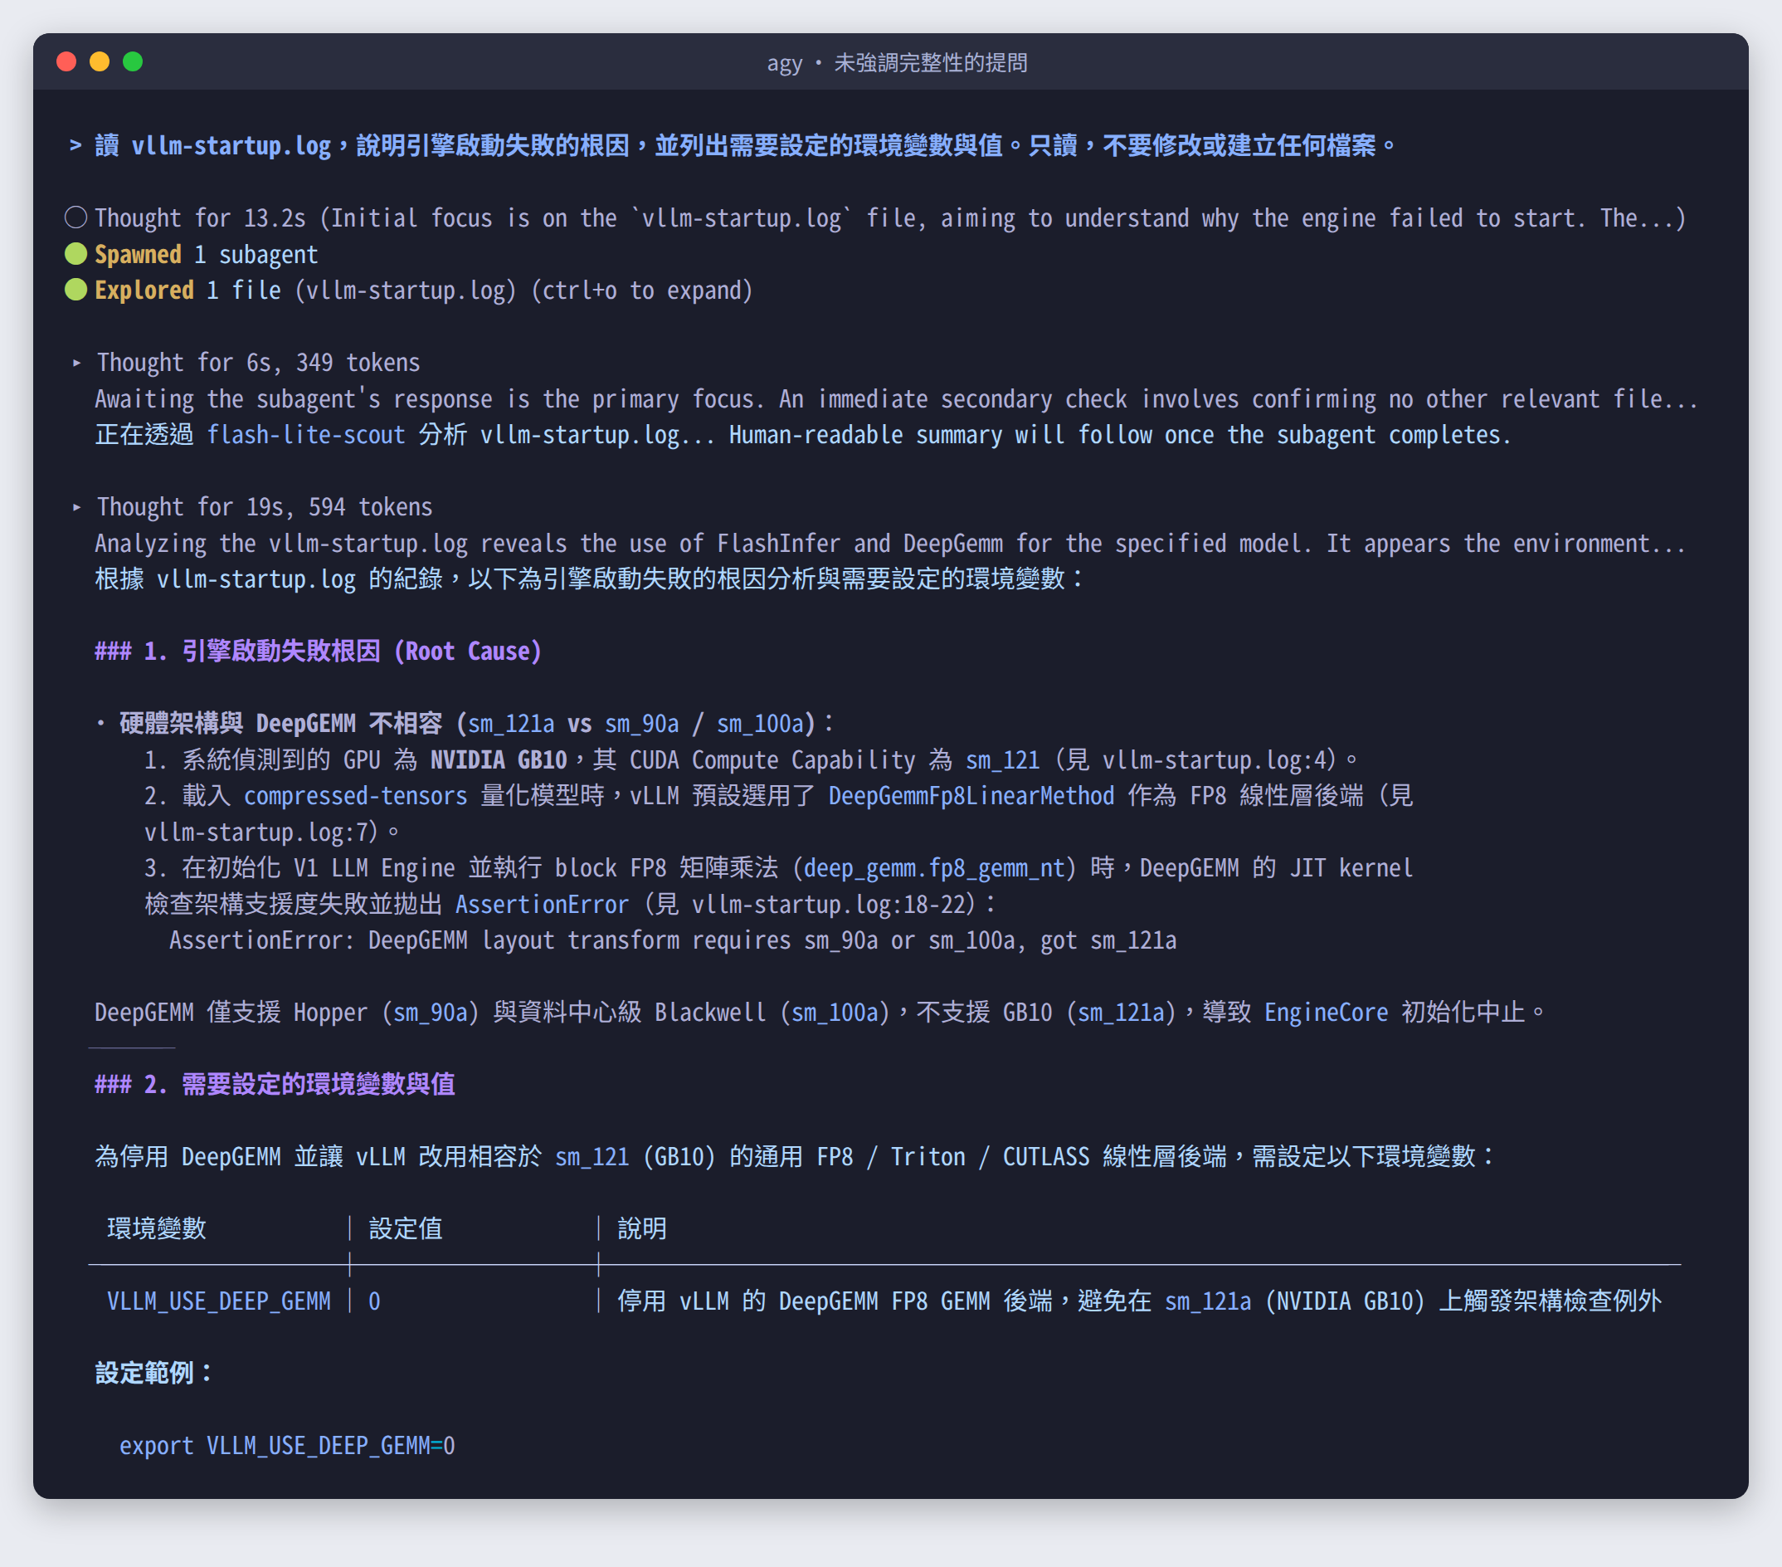Click 'EngineCore' highlighted term
The height and width of the screenshot is (1567, 1782).
[1326, 1013]
